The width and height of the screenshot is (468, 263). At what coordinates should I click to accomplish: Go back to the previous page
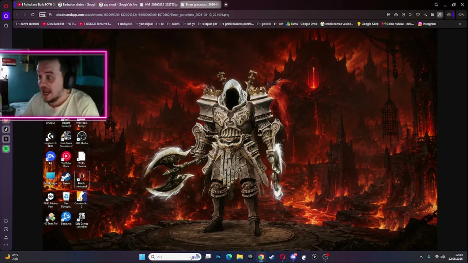pos(17,15)
